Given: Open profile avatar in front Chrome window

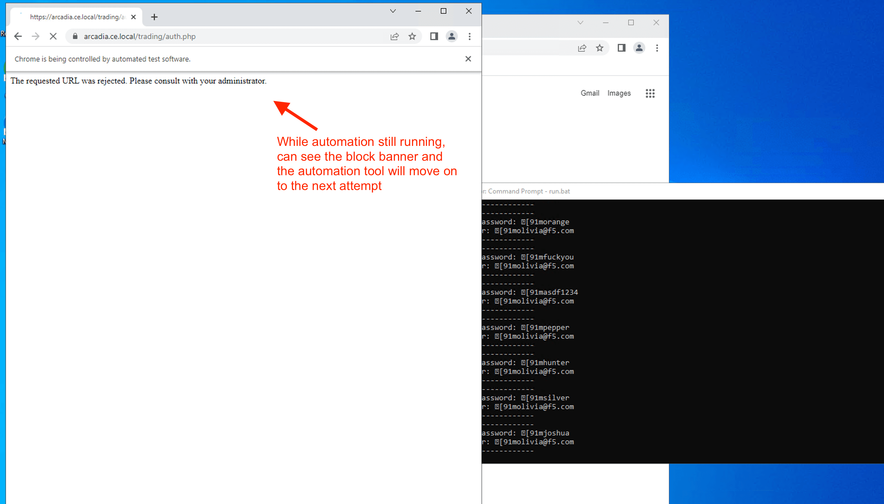Looking at the screenshot, I should coord(452,36).
